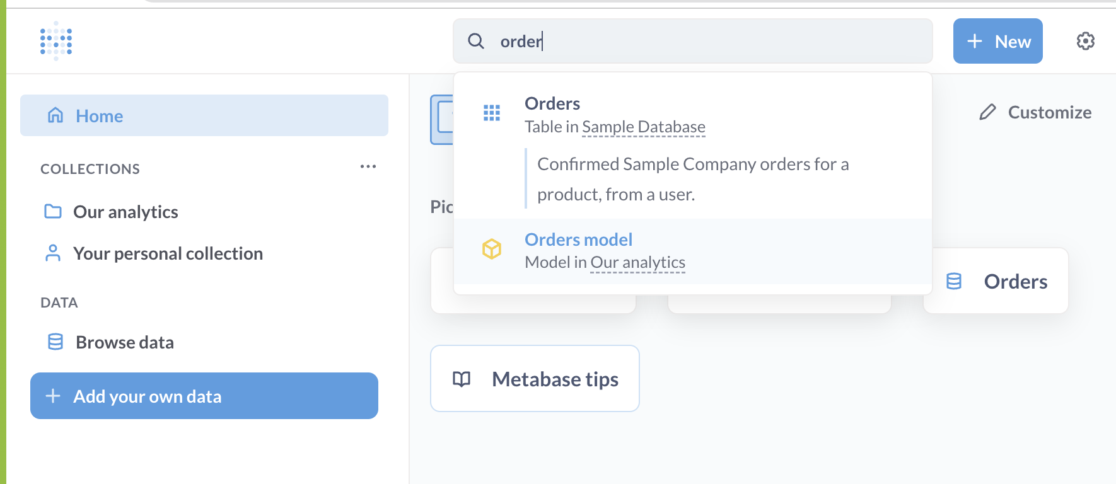This screenshot has height=484, width=1116.
Task: Click the database icon next to Browse data
Action: (x=54, y=342)
